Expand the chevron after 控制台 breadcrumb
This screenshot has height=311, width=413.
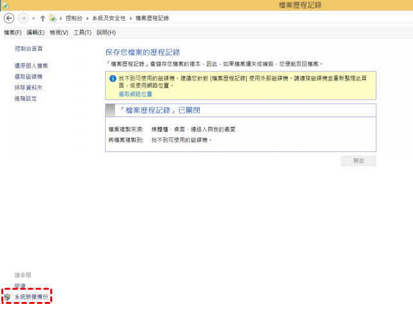point(88,19)
